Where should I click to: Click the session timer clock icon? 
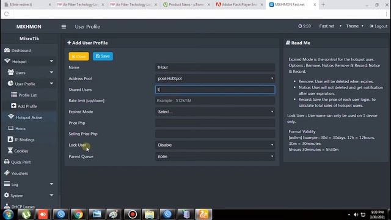point(300,26)
